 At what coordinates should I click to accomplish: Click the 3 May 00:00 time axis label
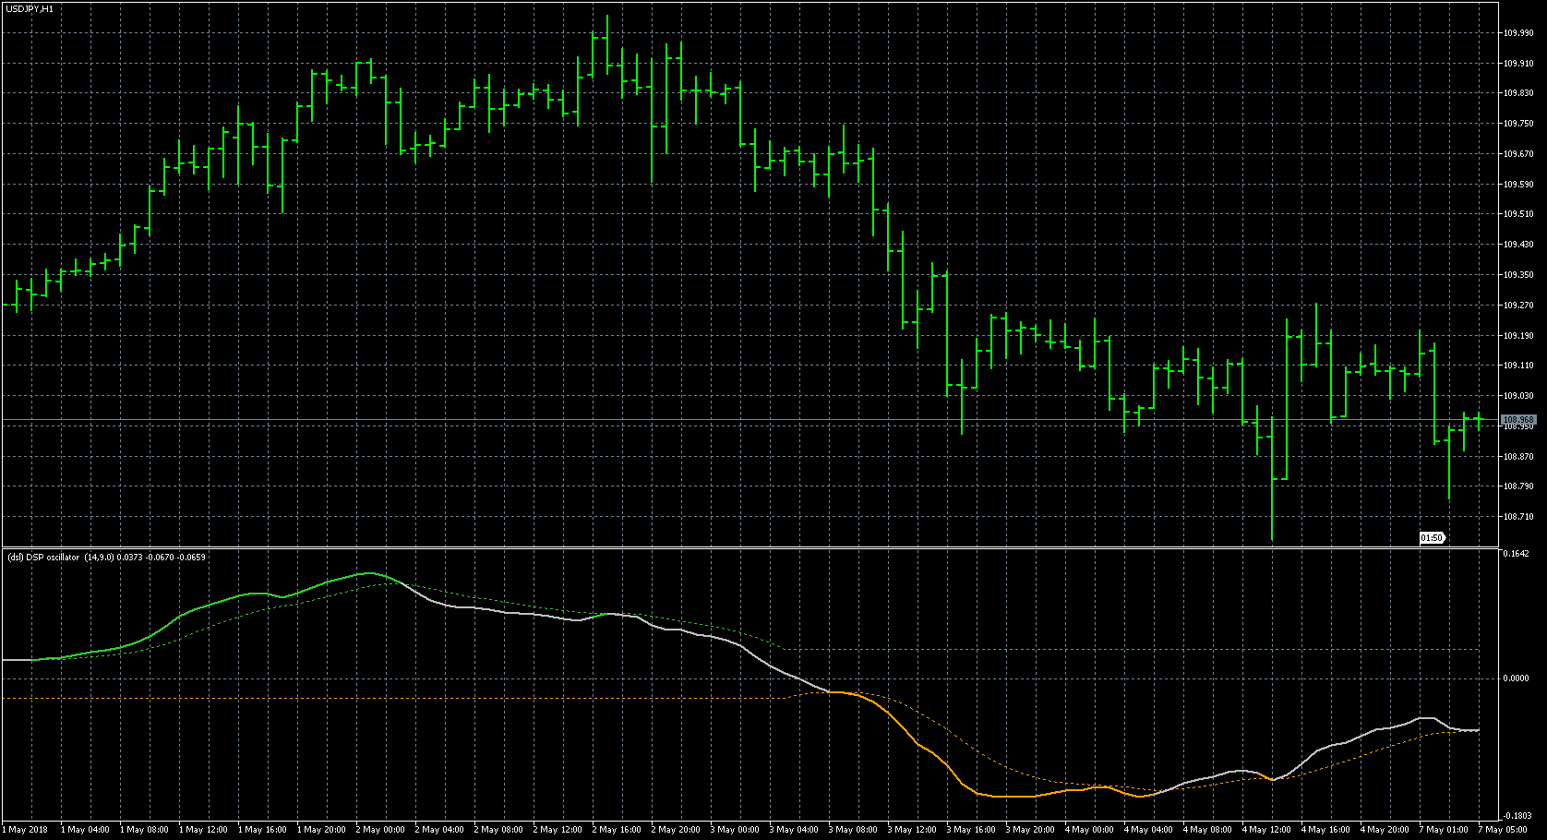coord(735,830)
